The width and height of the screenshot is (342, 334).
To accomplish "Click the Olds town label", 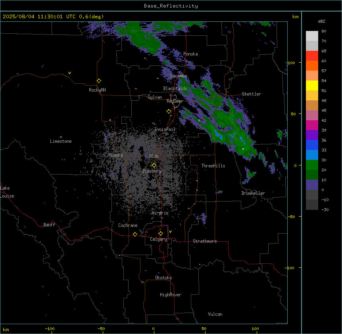I will coord(154,156).
